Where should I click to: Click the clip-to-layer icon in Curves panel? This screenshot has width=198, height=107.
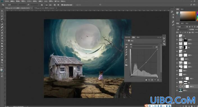point(146,80)
